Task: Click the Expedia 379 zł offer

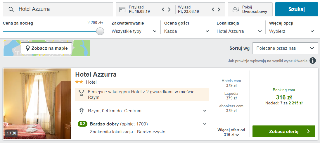Action: pos(231,96)
